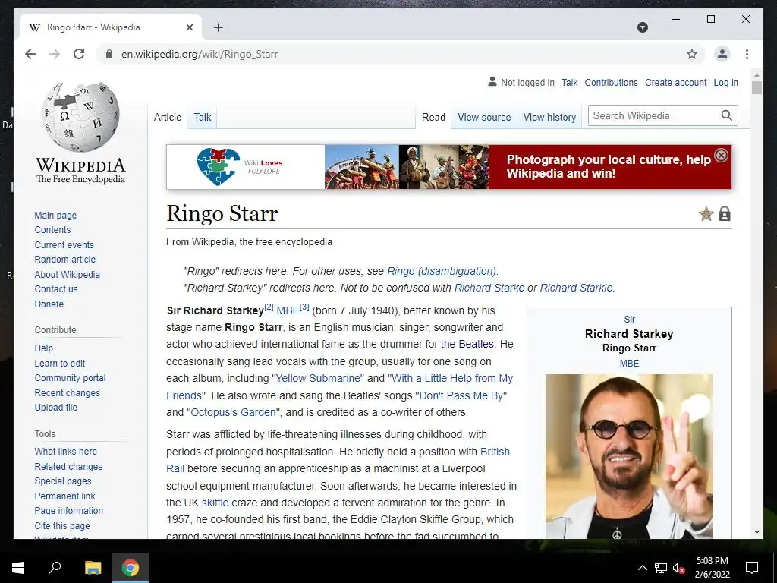Open File Explorer from the taskbar

[x=93, y=567]
